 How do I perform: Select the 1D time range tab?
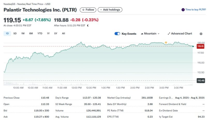(x=7, y=33)
